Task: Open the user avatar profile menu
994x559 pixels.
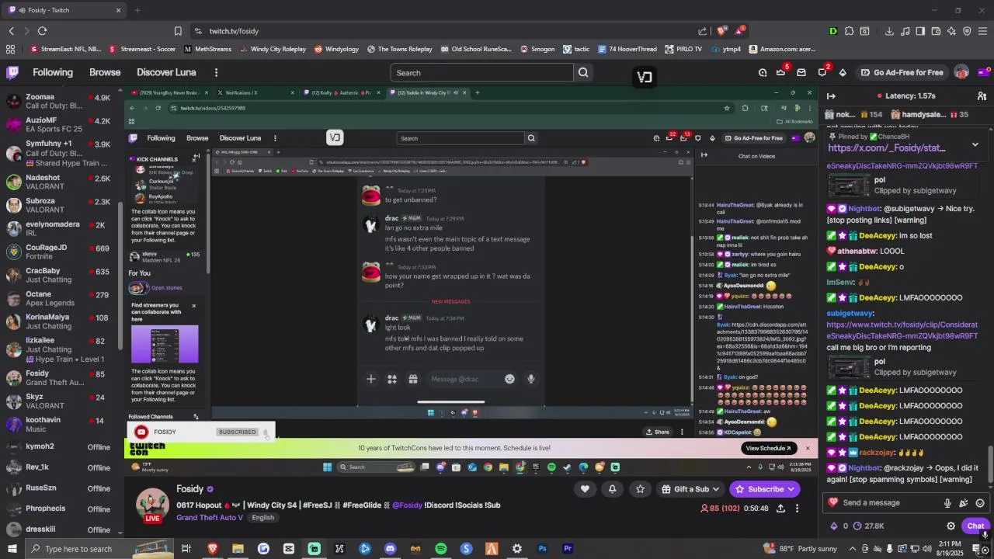Action: pyautogui.click(x=961, y=73)
